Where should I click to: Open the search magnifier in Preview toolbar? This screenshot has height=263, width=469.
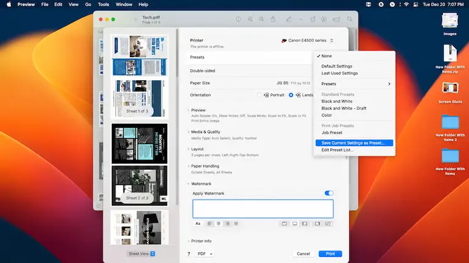[x=350, y=19]
